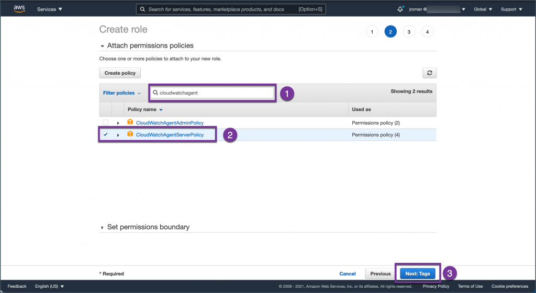Open the Support menu
Screen dimensions: 536x293
510,9
